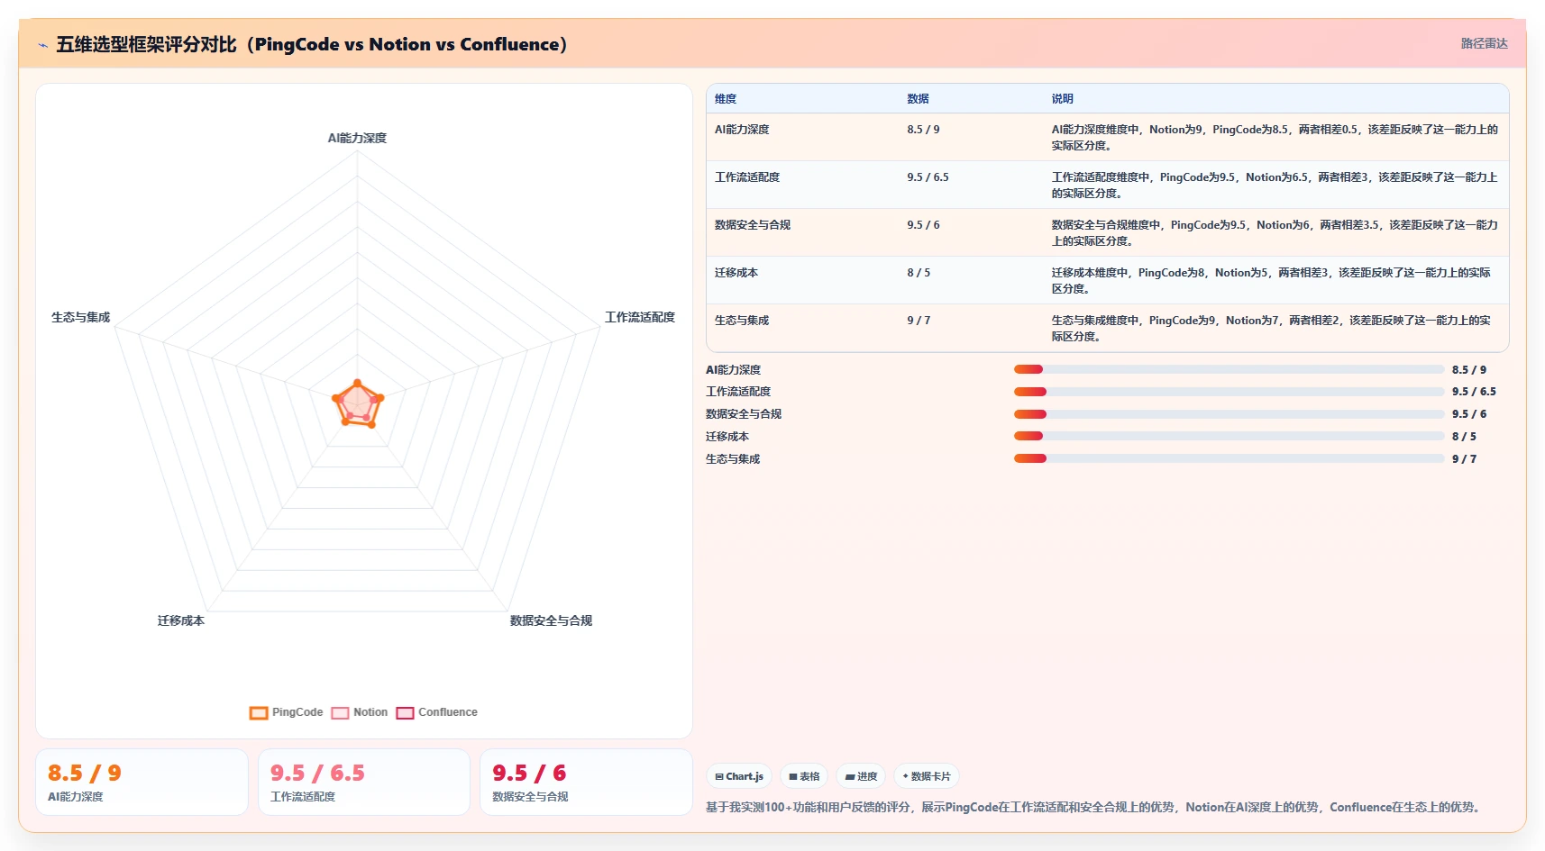The height and width of the screenshot is (851, 1545).
Task: Click the 进度 tag chip
Action: coord(861,776)
